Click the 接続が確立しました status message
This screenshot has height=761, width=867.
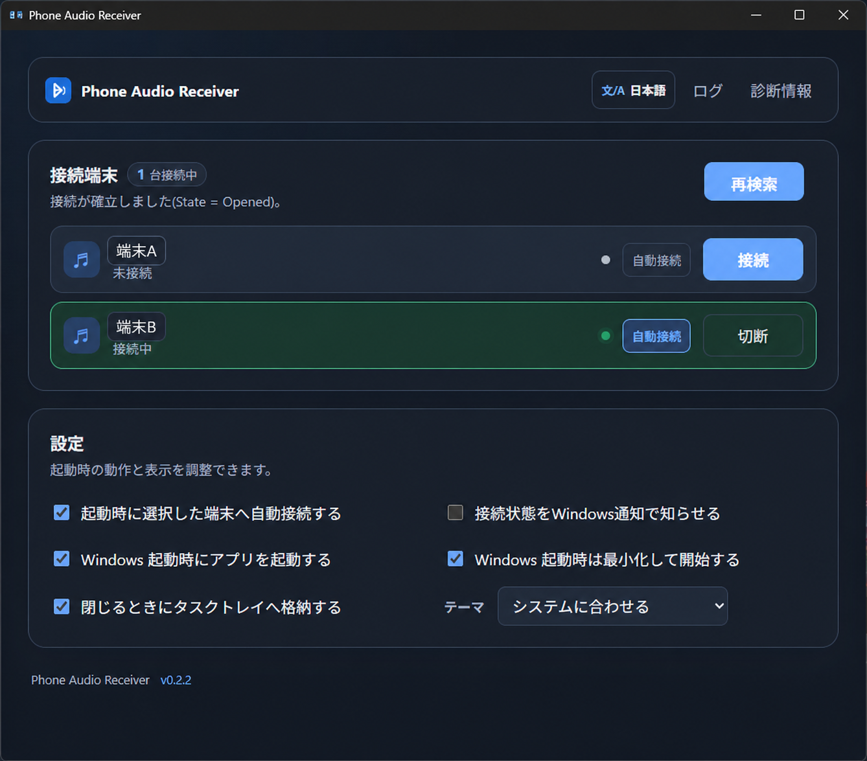click(x=166, y=202)
